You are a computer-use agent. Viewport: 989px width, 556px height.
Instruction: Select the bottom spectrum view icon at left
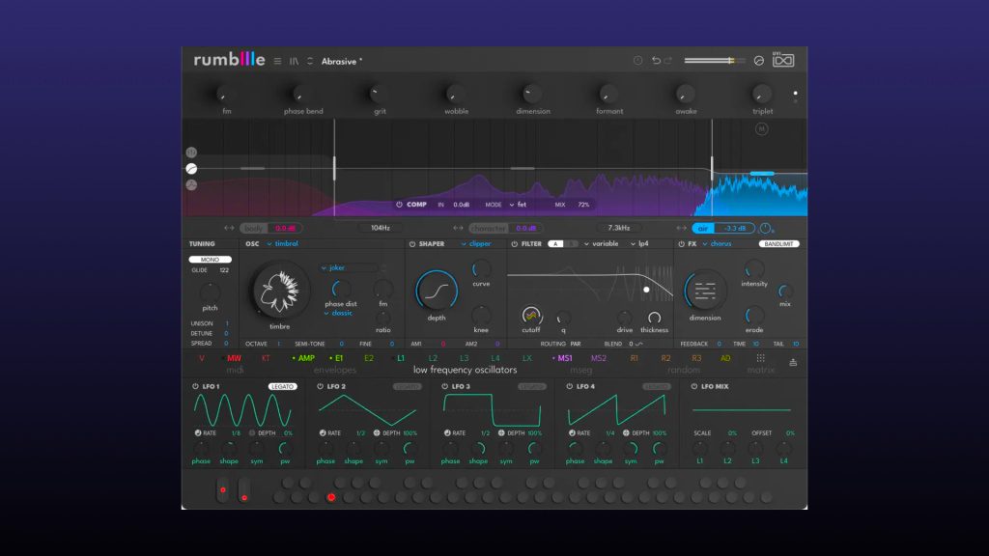click(x=191, y=185)
